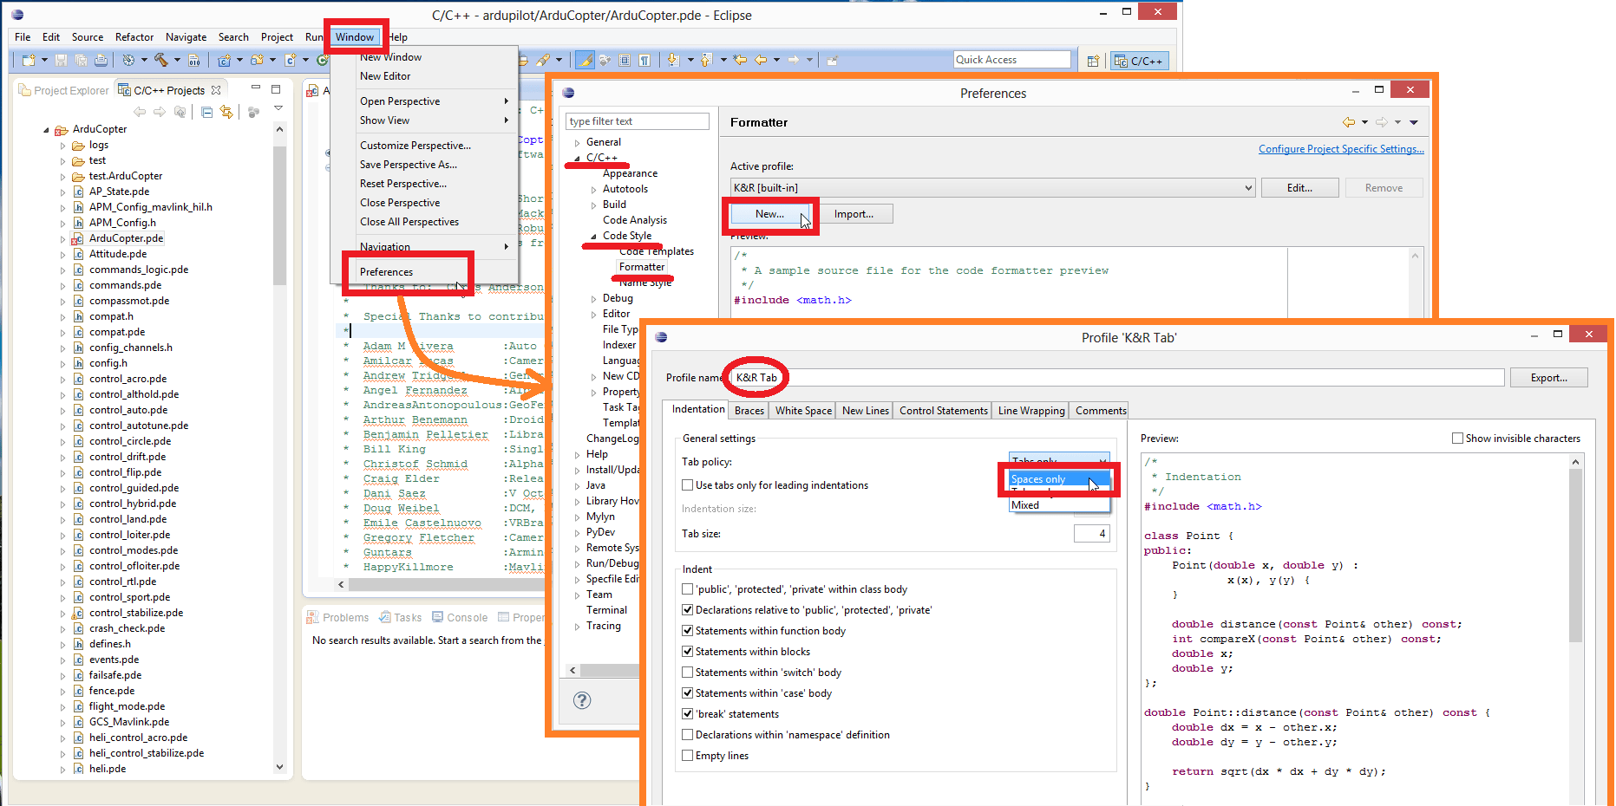Click the Print icon
Image resolution: width=1616 pixels, height=806 pixels.
tap(101, 61)
